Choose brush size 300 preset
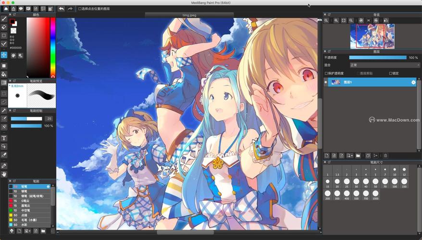 (337, 195)
